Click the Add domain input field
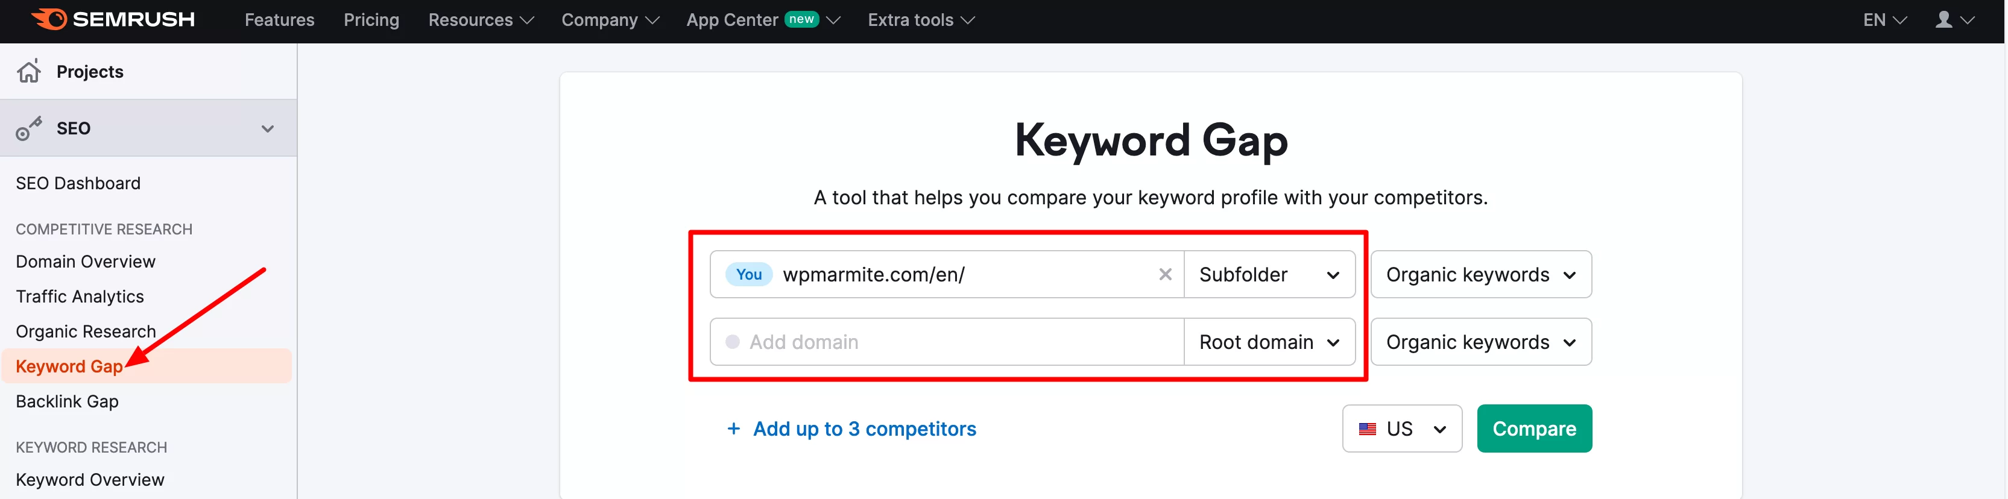 [946, 342]
